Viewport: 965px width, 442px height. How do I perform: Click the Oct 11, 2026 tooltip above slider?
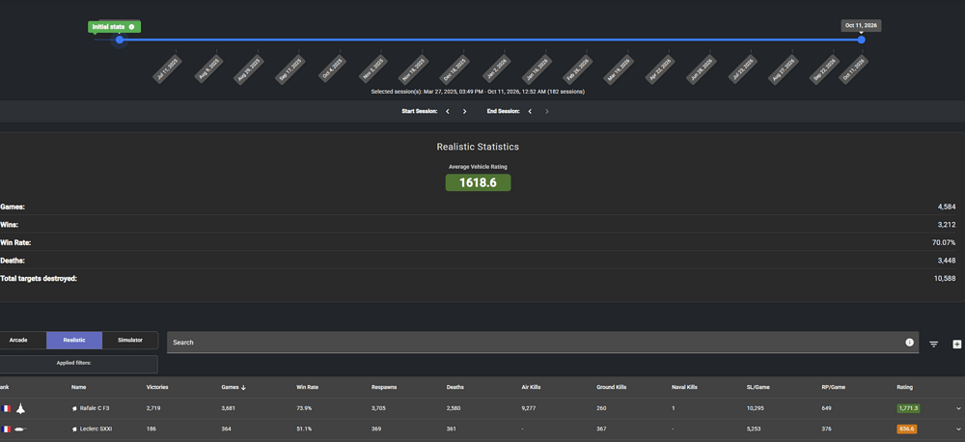coord(861,25)
